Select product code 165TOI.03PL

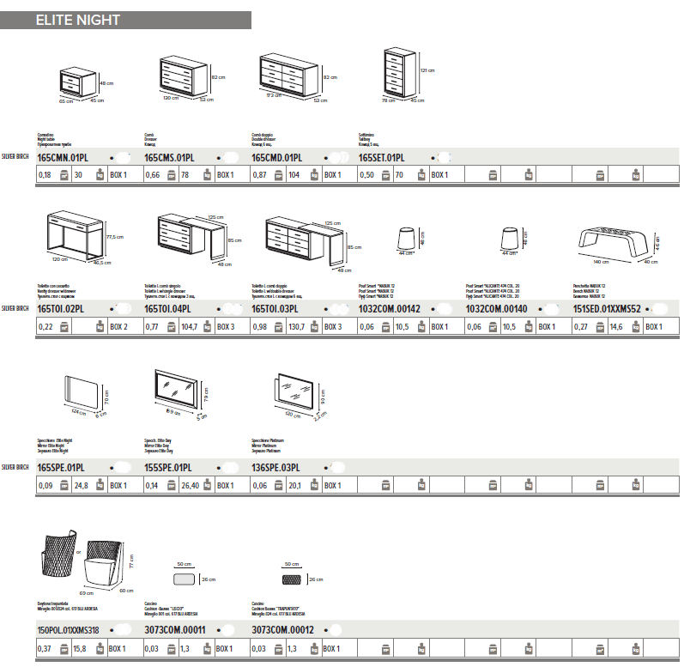275,309
